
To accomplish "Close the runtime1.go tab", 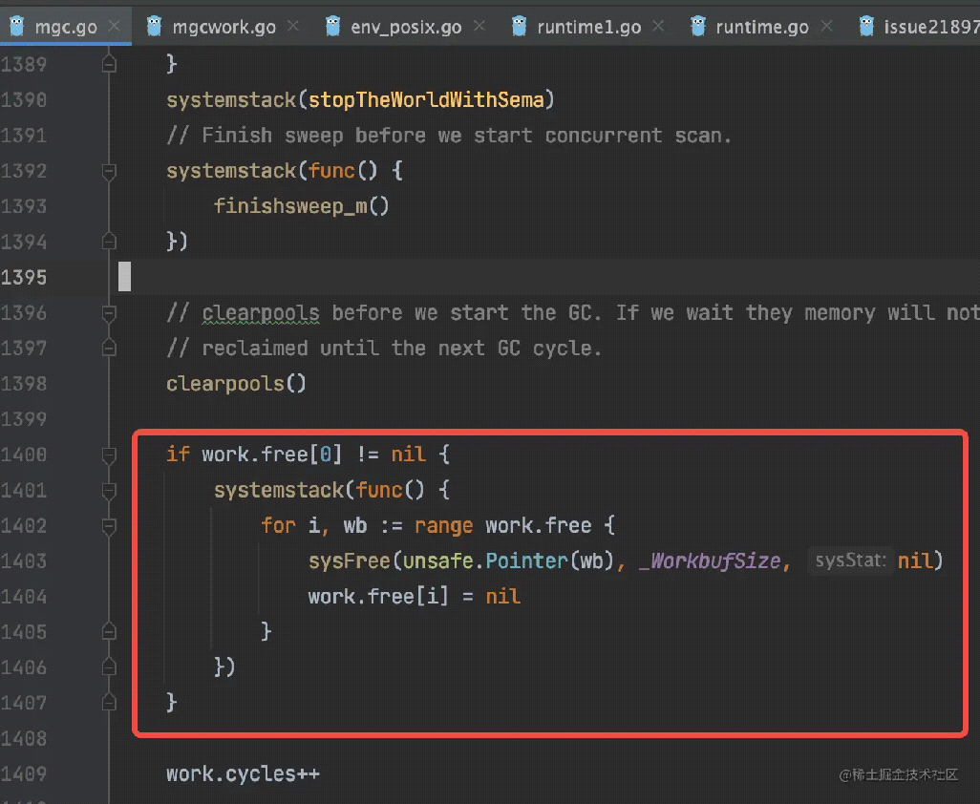I will (x=657, y=26).
